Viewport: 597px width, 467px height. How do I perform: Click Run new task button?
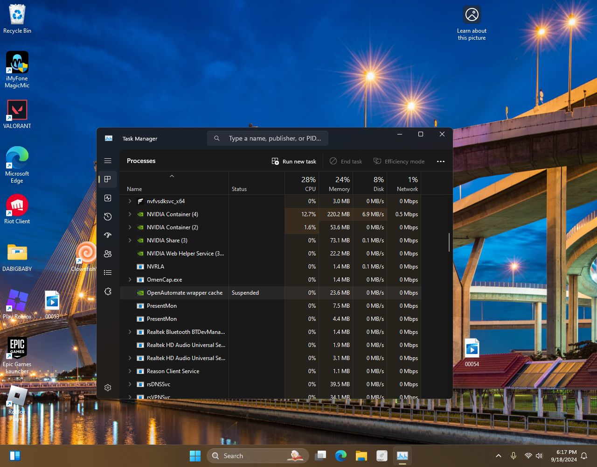tap(294, 162)
